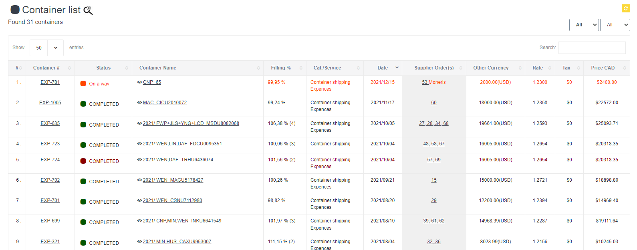Open container EXP-699 link
The image size is (637, 250).
coord(50,221)
